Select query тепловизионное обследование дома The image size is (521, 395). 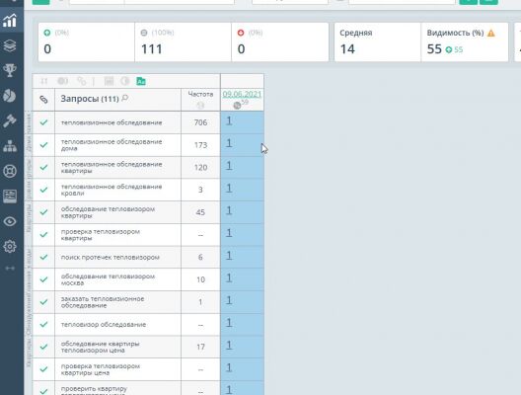(x=112, y=145)
